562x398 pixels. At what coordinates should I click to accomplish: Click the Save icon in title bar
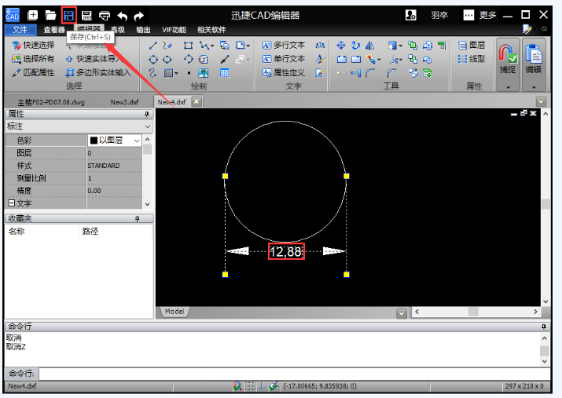69,15
